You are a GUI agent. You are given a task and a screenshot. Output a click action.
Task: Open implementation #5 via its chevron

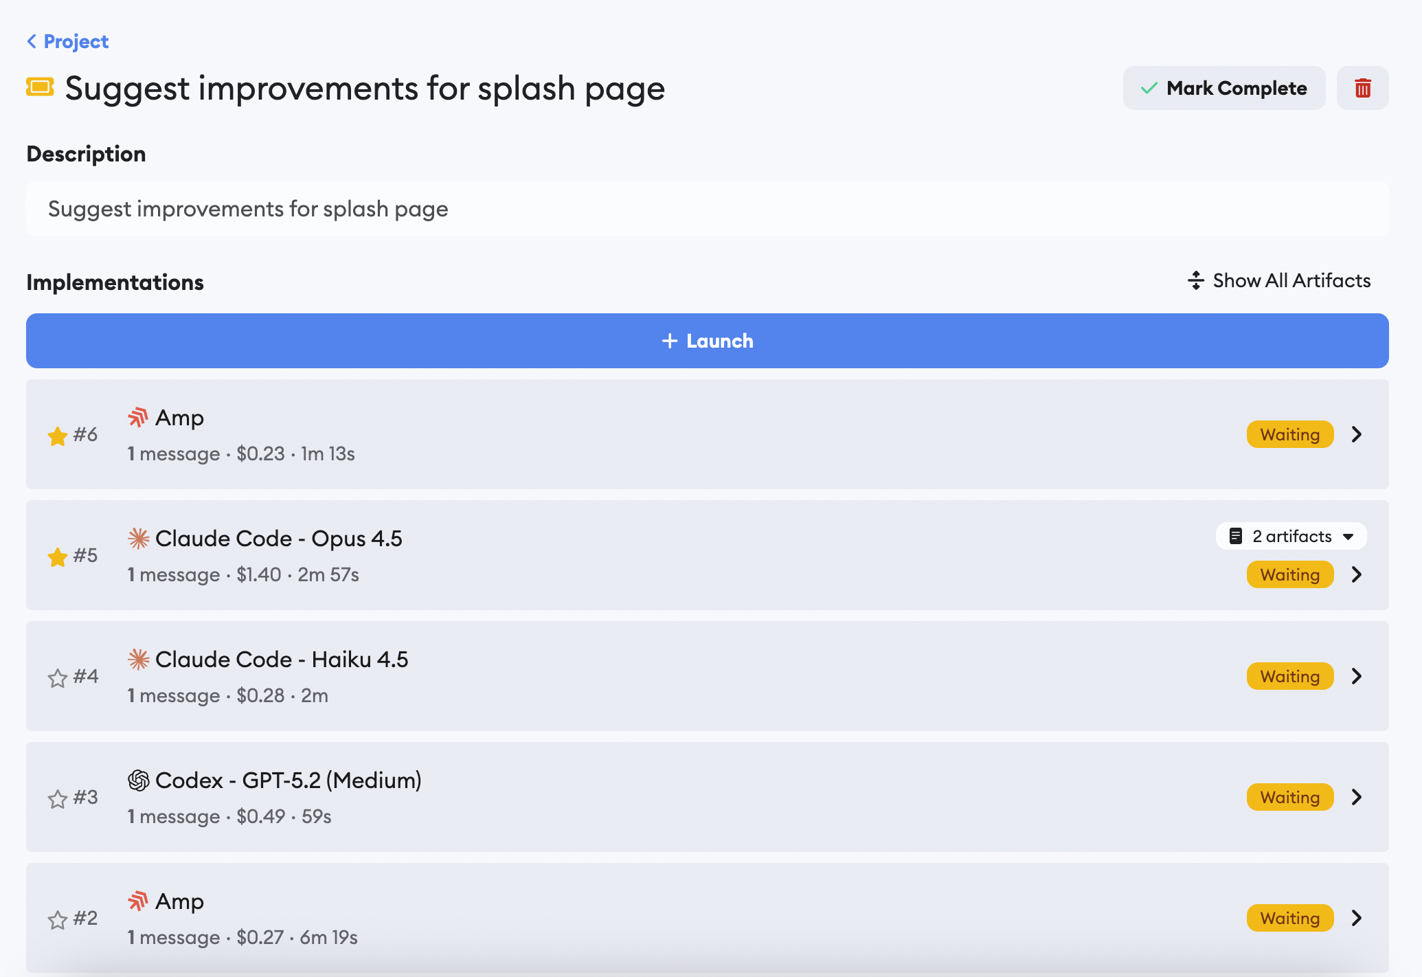(x=1357, y=574)
